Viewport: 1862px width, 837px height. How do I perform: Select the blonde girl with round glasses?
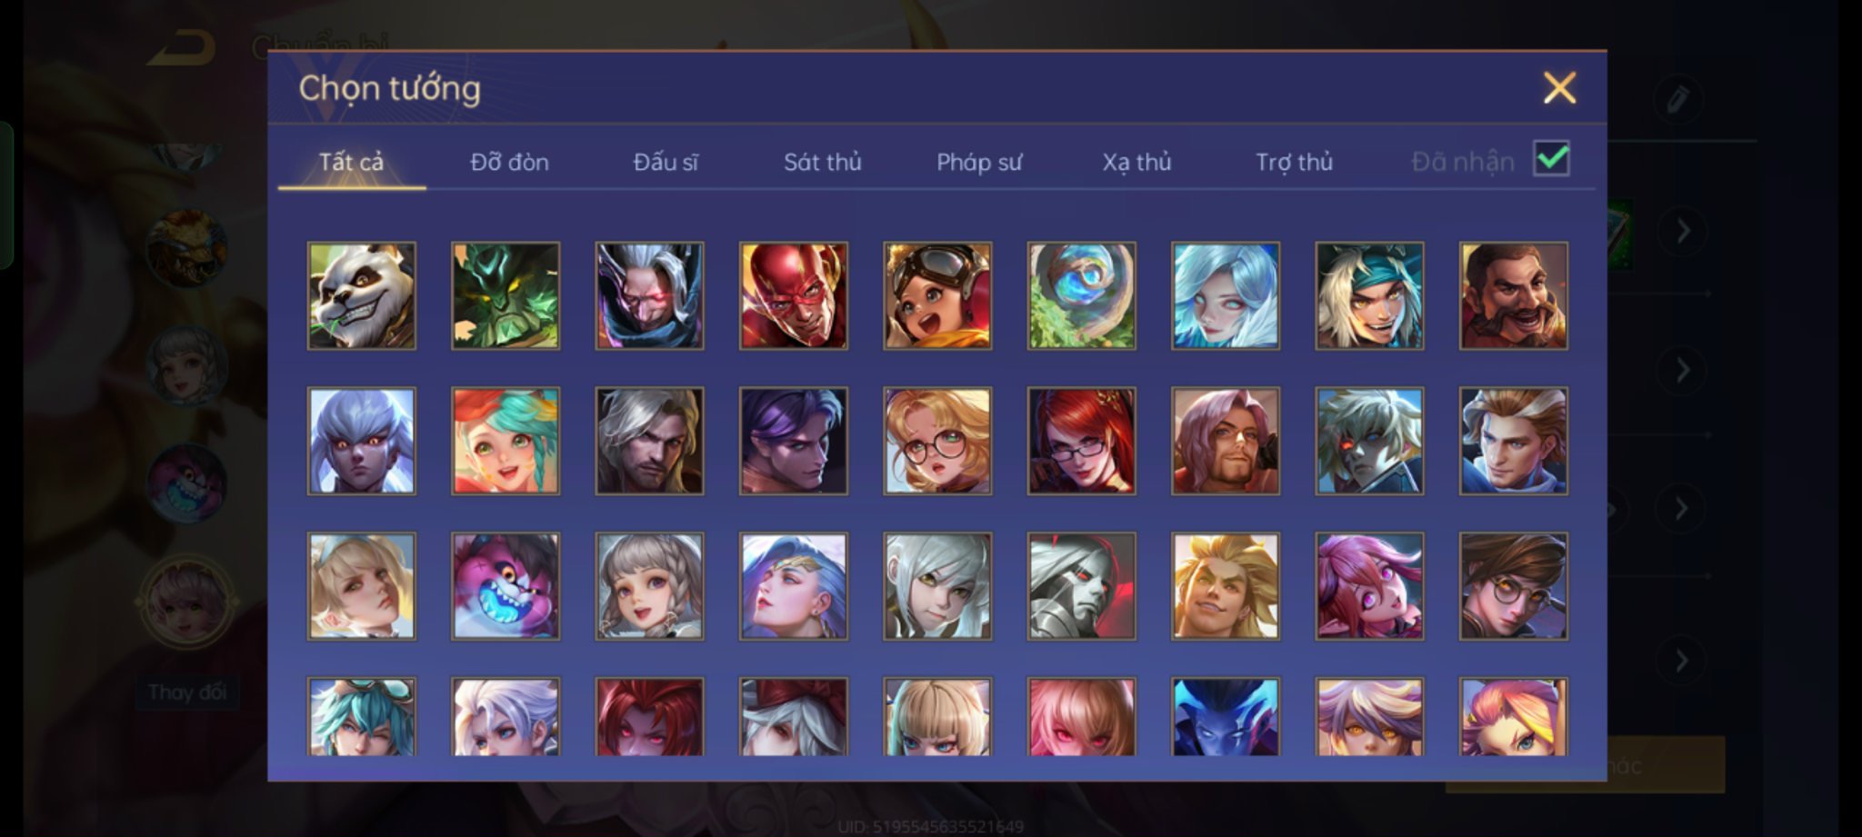pyautogui.click(x=937, y=441)
